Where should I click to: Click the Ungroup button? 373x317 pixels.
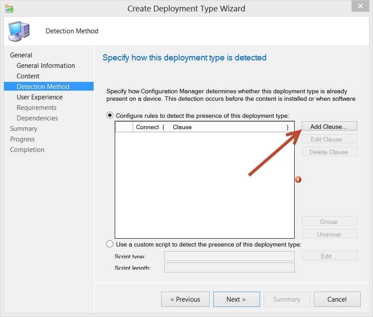329,233
